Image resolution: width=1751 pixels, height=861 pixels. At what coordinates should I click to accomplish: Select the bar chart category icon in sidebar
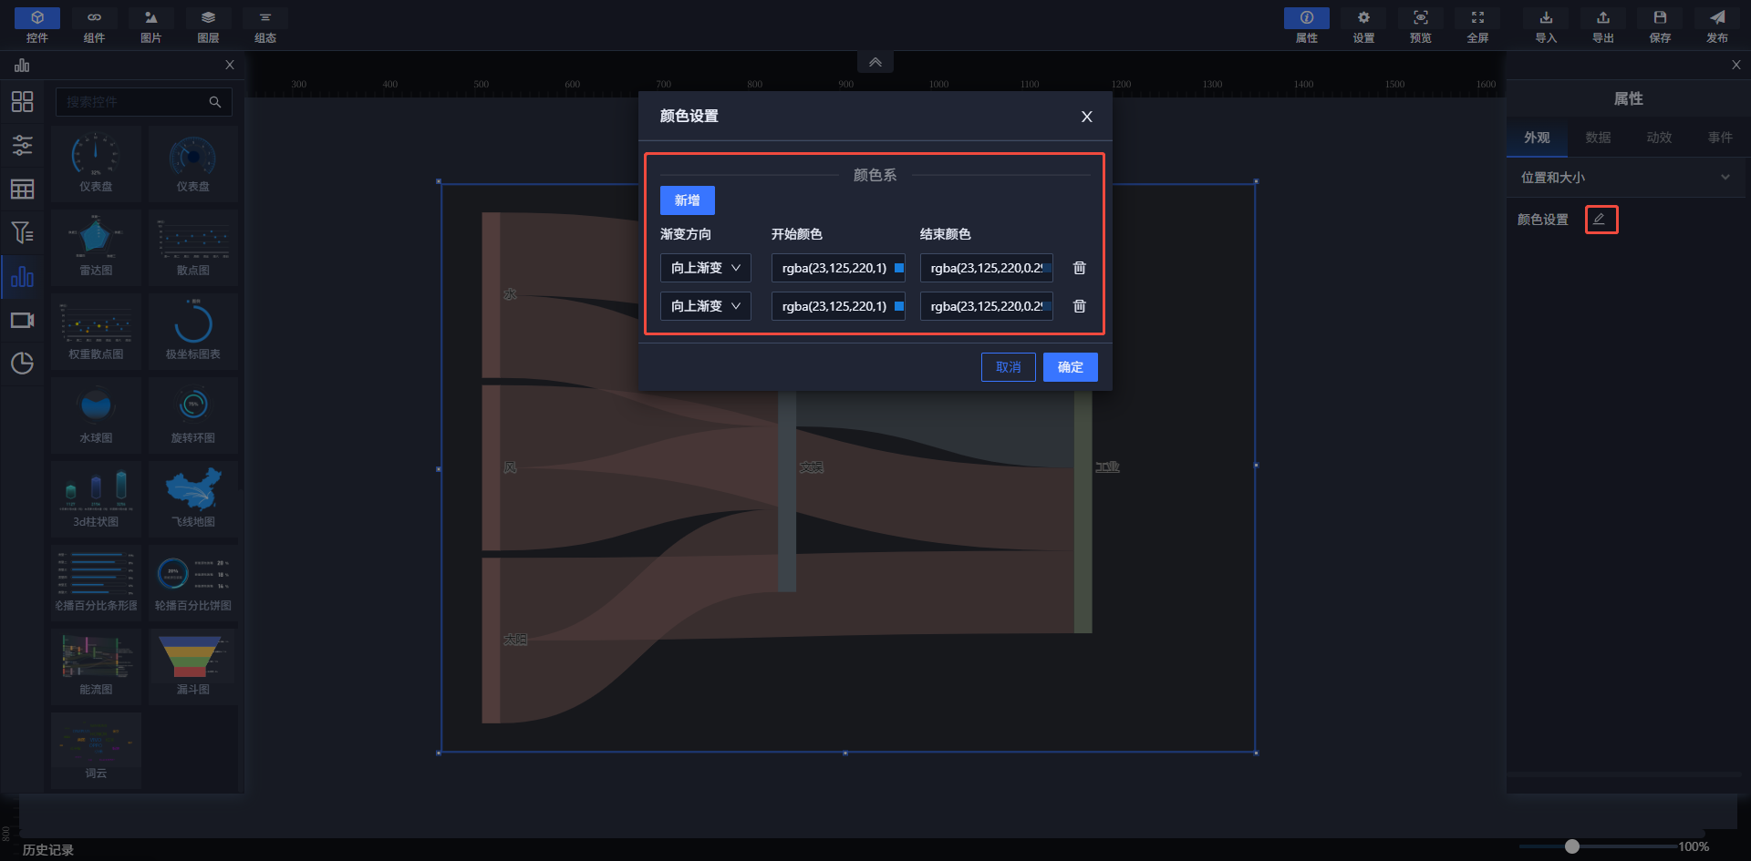coord(22,277)
